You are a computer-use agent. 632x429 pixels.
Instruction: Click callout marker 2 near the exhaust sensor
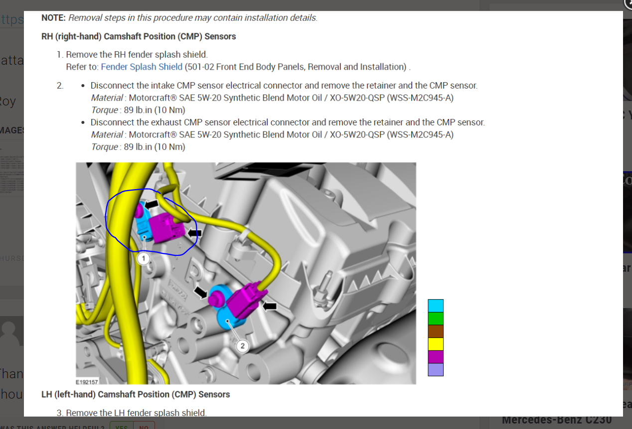(x=243, y=346)
